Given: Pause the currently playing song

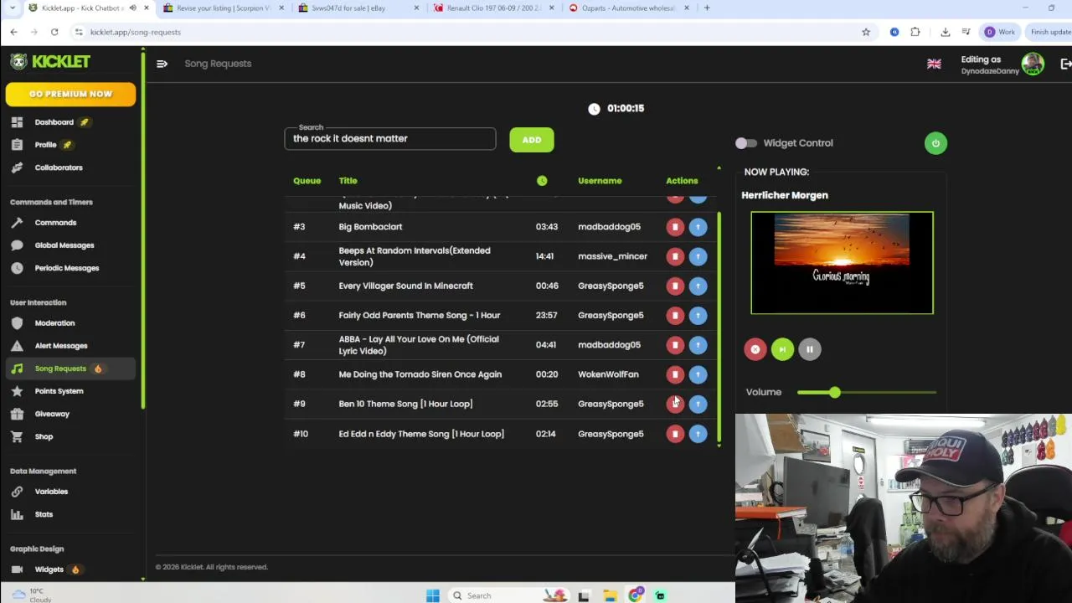Looking at the screenshot, I should (809, 349).
